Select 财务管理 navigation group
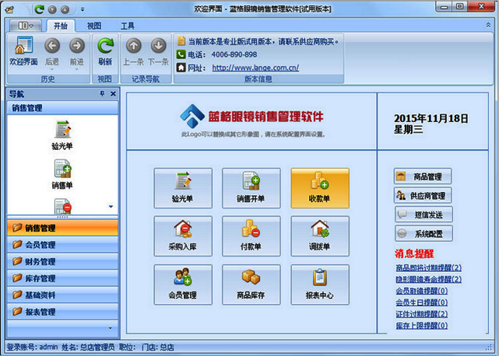This screenshot has height=356, width=499. (63, 262)
